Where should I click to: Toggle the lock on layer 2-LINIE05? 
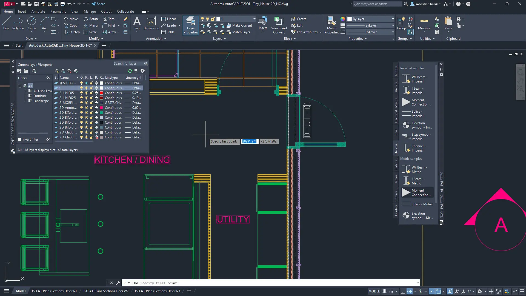91,93
